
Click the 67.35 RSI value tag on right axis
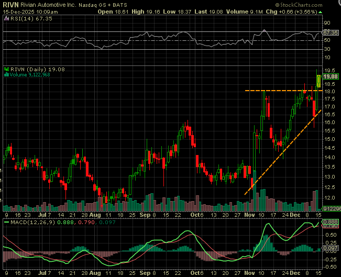pyautogui.click(x=331, y=33)
